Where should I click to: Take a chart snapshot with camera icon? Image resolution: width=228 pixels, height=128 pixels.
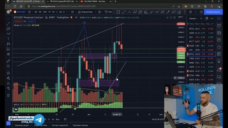pyautogui.click(x=201, y=12)
